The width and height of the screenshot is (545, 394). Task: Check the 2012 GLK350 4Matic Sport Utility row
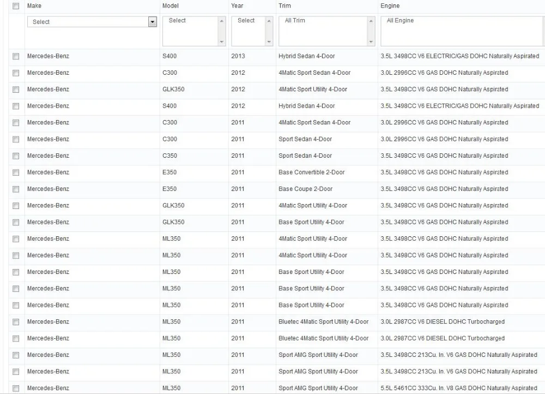click(x=16, y=89)
